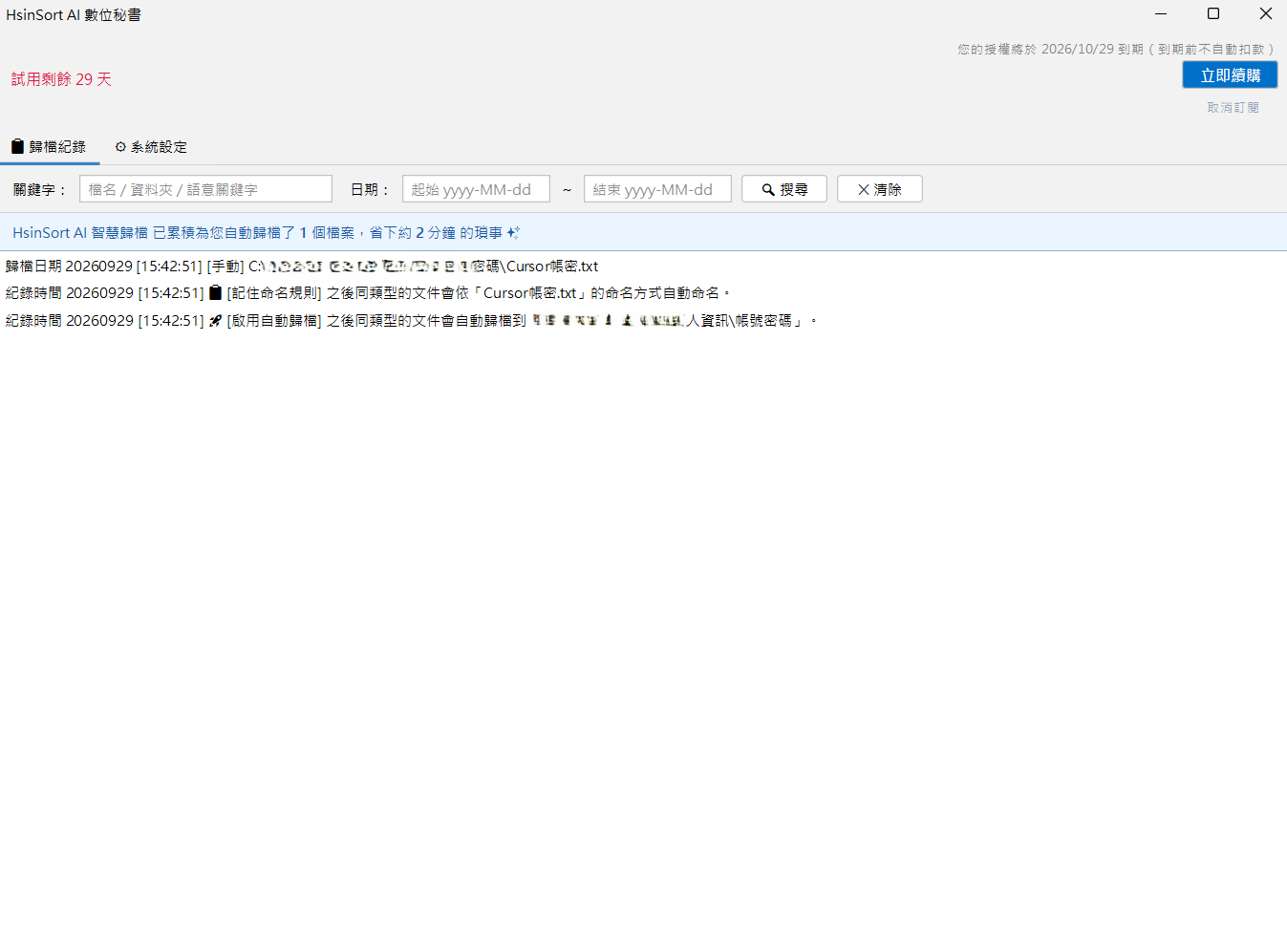Close the HsinSort AI window
Screen dimensions: 1287x939
[1265, 13]
